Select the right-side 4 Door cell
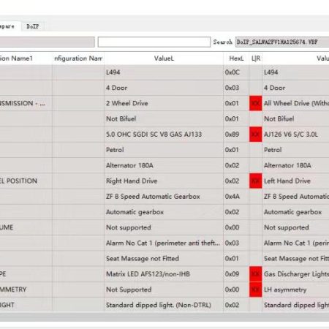This screenshot has height=329, width=329. (295, 88)
